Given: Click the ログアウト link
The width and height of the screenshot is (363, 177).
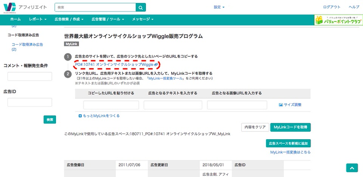Looking at the screenshot, I should click(x=332, y=7).
